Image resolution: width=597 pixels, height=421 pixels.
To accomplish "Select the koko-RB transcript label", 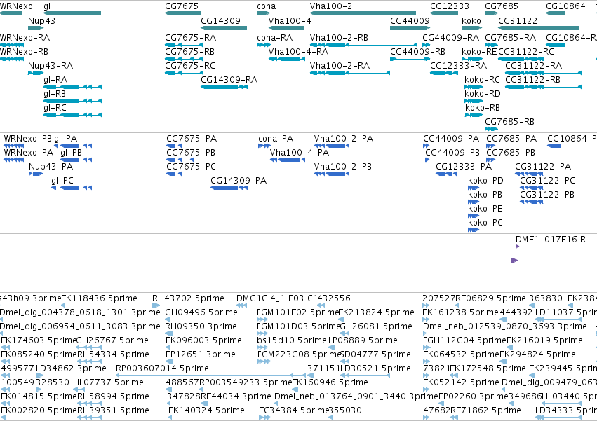I will click(483, 109).
